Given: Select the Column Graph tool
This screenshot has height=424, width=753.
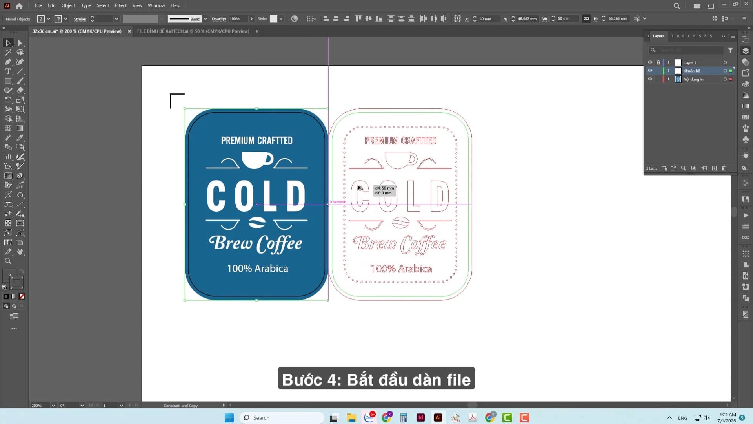Looking at the screenshot, I should 8,157.
